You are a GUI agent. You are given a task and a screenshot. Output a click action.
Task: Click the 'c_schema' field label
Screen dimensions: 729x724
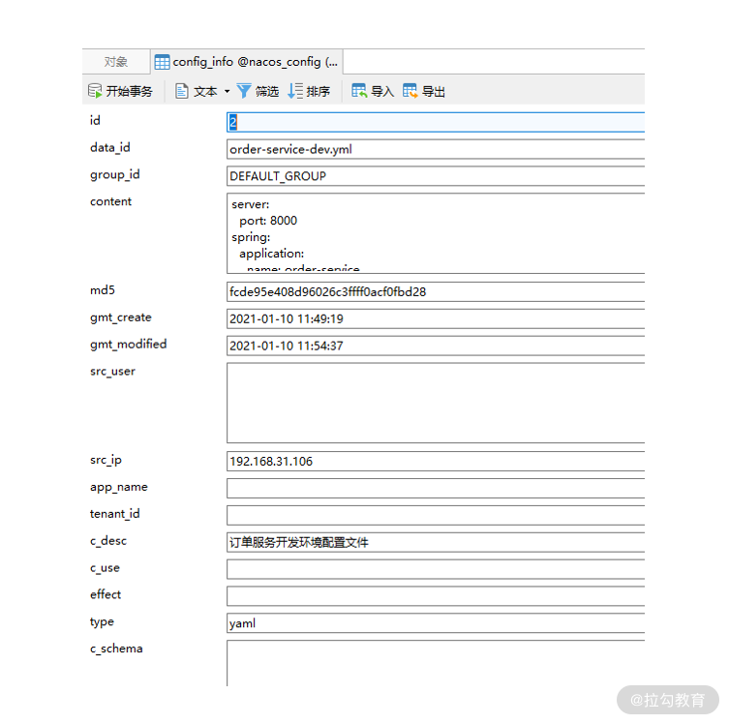click(116, 649)
